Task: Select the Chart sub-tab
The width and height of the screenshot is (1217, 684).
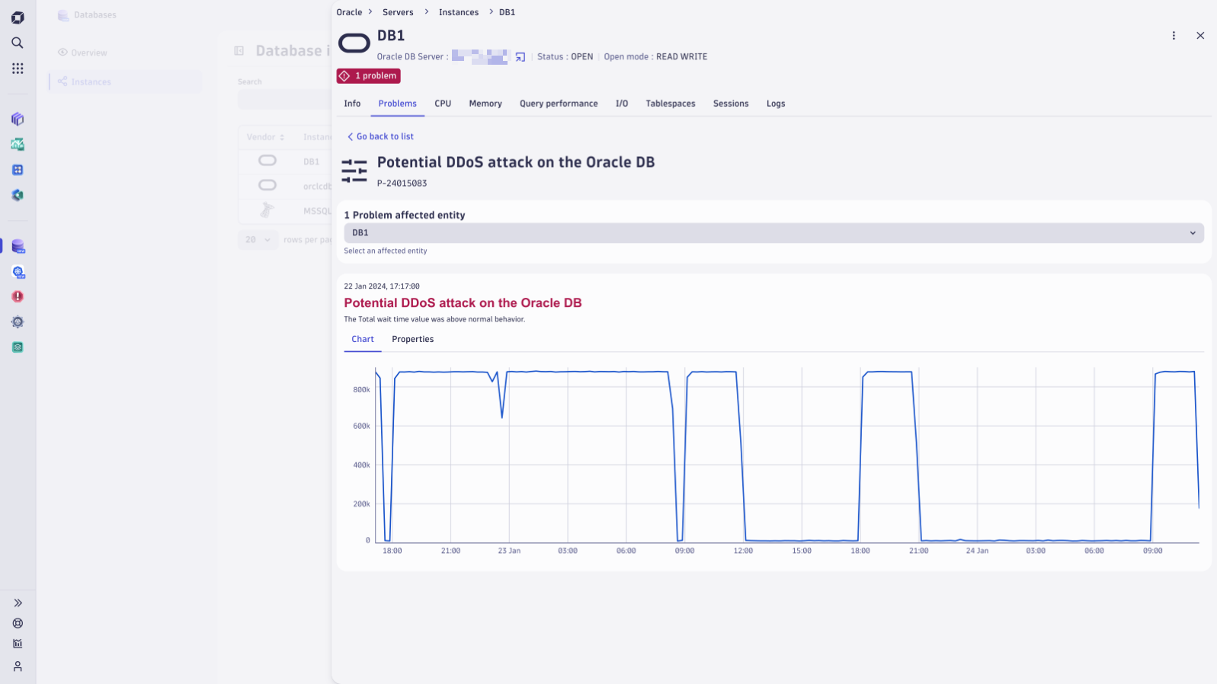Action: pyautogui.click(x=363, y=340)
